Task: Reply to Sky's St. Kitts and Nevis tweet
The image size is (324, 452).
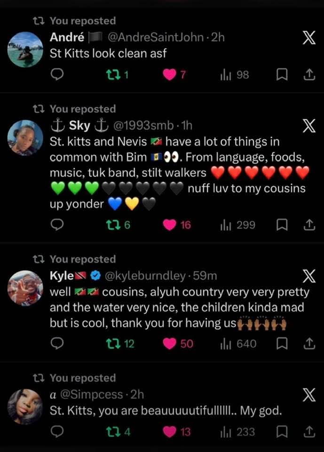Action: [x=57, y=225]
